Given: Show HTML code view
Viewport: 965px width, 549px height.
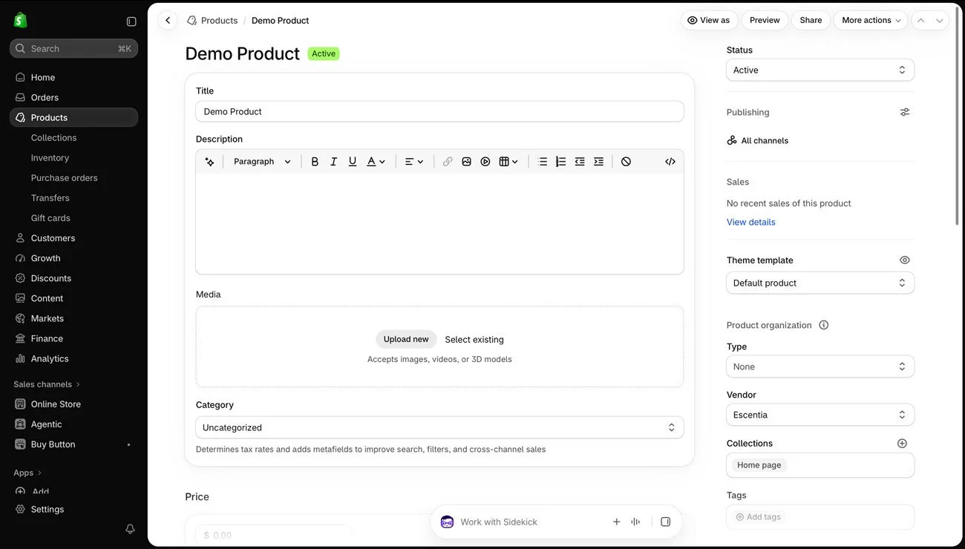Looking at the screenshot, I should 670,162.
